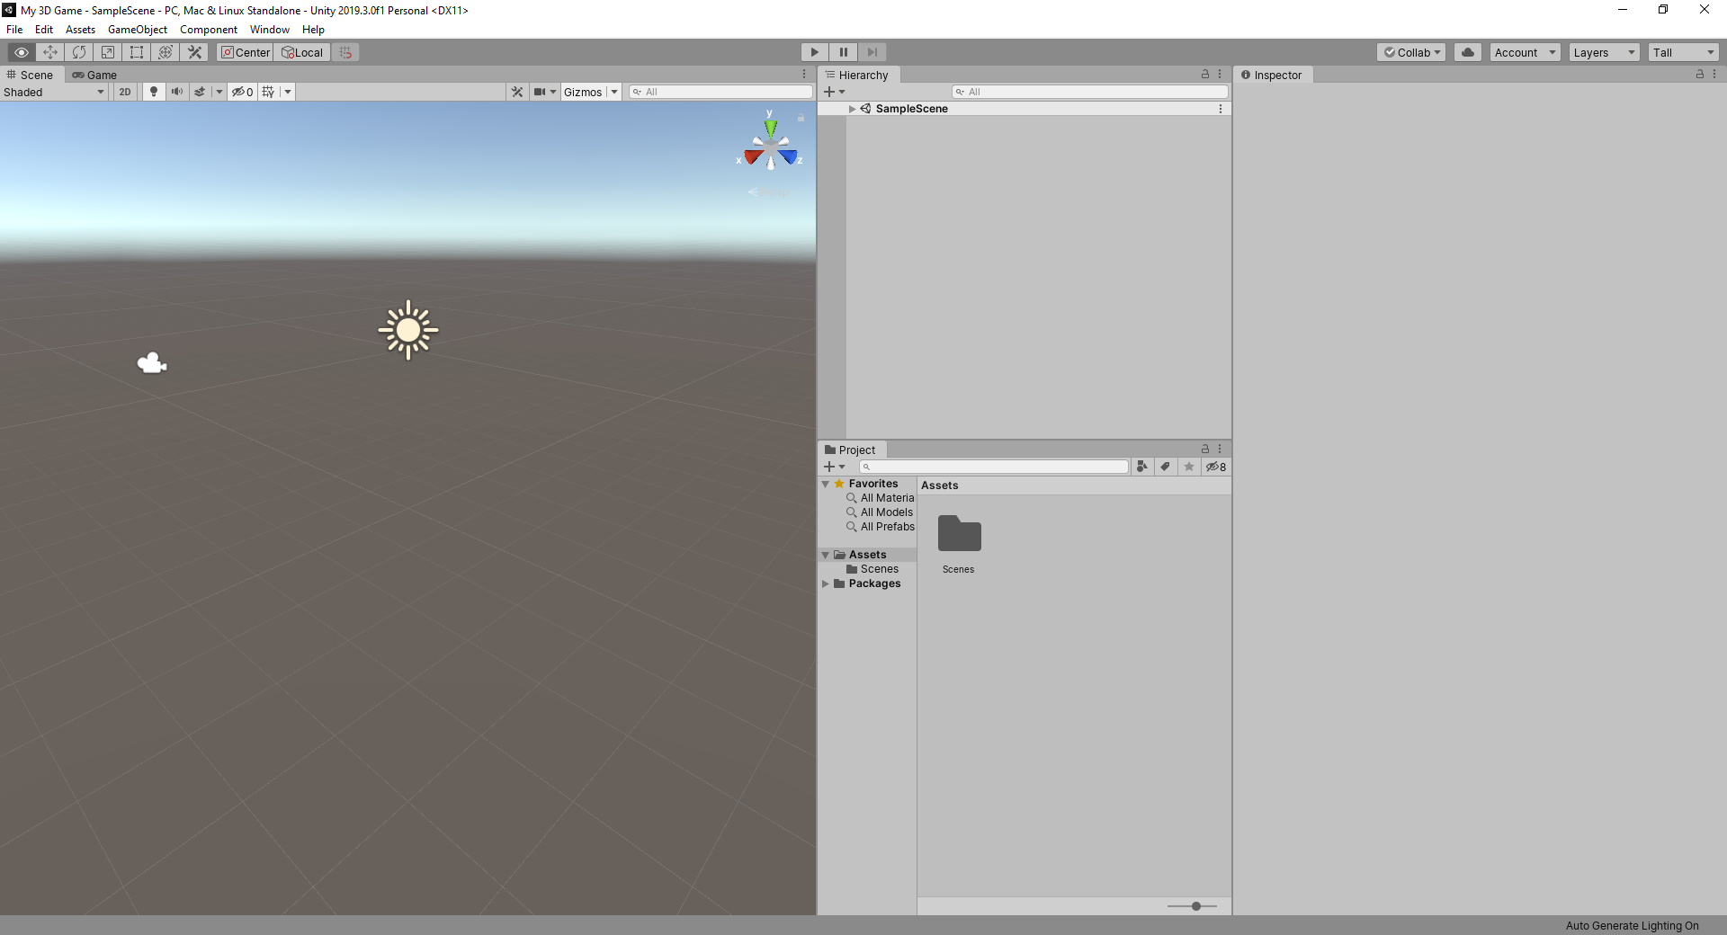Open the Layers dropdown
This screenshot has width=1727, height=935.
tap(1604, 52)
